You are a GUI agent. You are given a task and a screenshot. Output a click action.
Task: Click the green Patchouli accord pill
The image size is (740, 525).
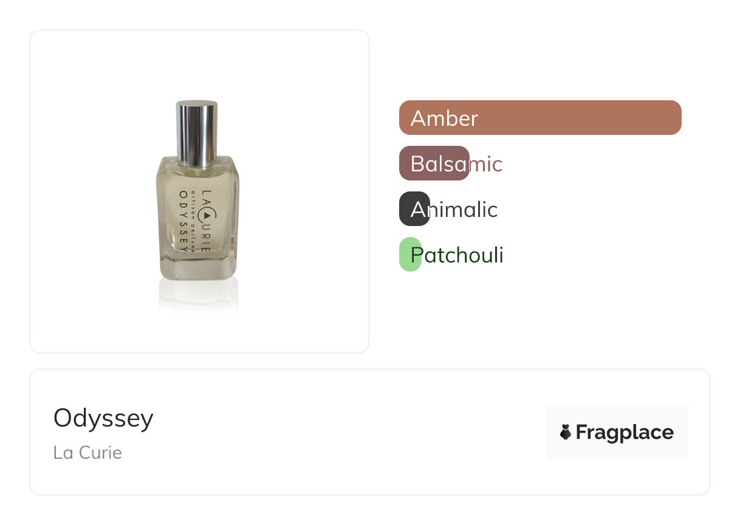[409, 255]
